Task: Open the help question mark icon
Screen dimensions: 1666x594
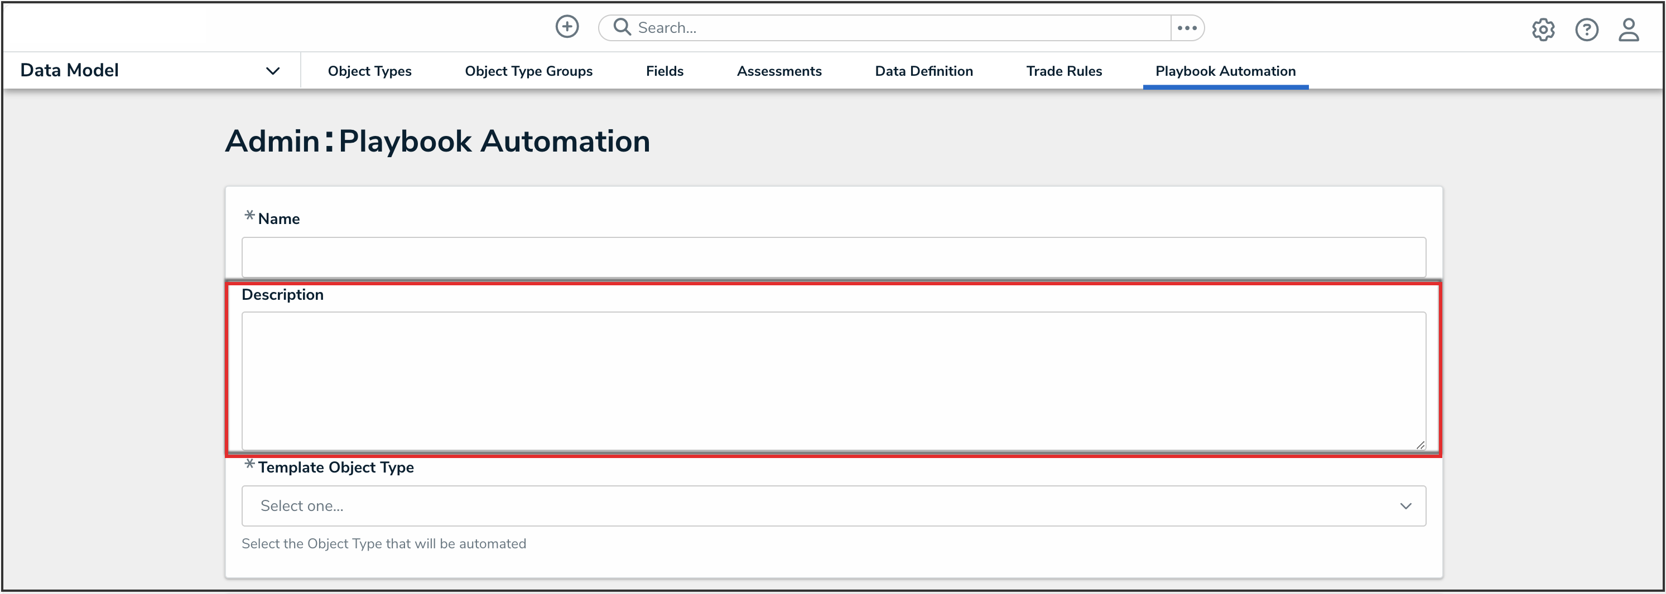Action: click(x=1586, y=30)
